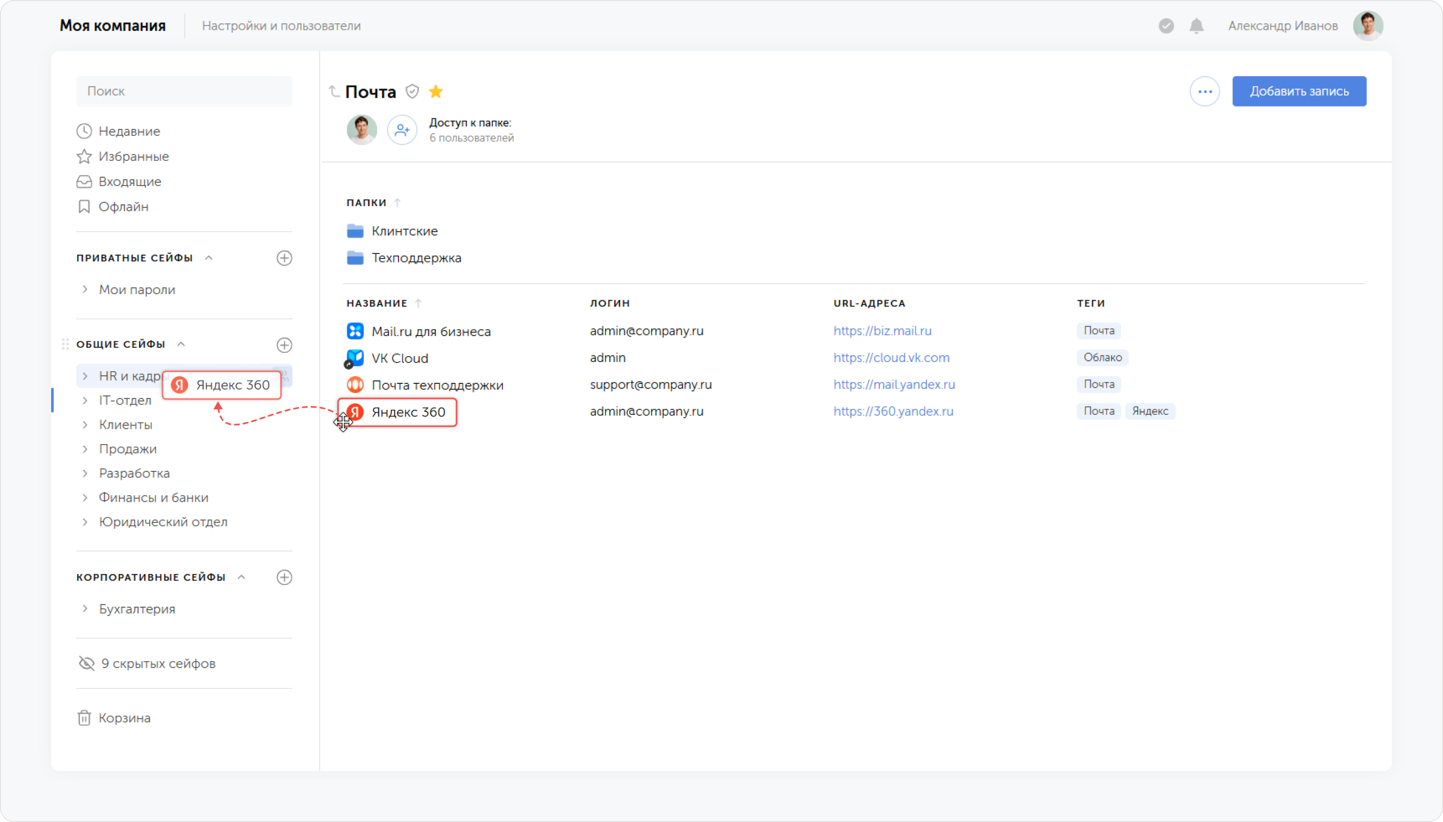This screenshot has width=1443, height=822.
Task: Open the VK Cloud record
Action: (388, 358)
